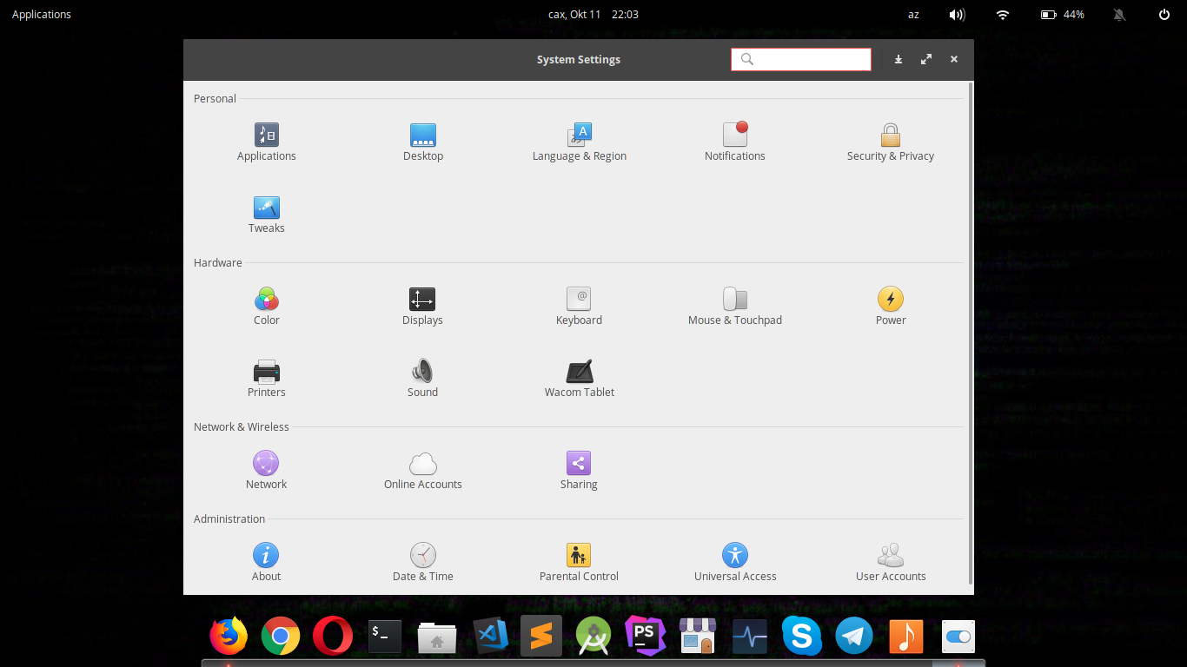Click the download arrow button in titlebar
Viewport: 1187px width, 667px height.
click(x=899, y=59)
